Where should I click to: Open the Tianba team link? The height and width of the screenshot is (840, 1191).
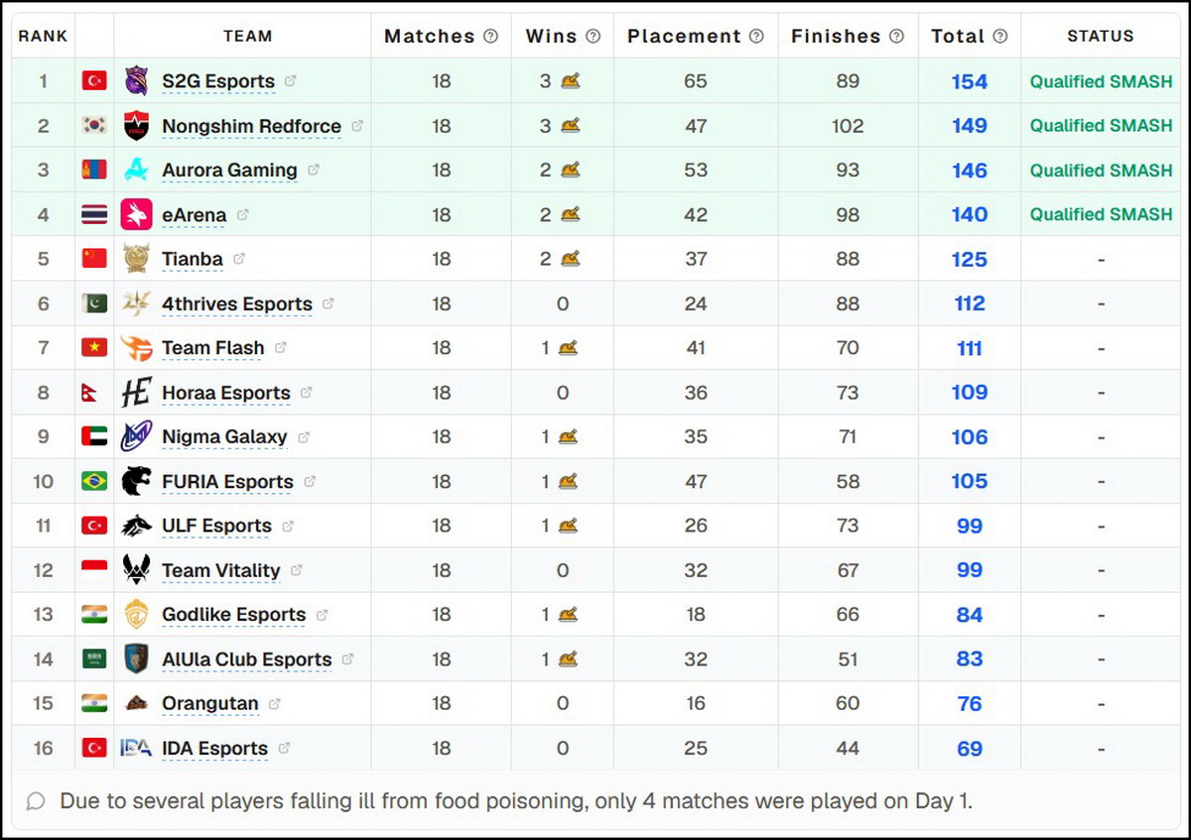(x=193, y=259)
